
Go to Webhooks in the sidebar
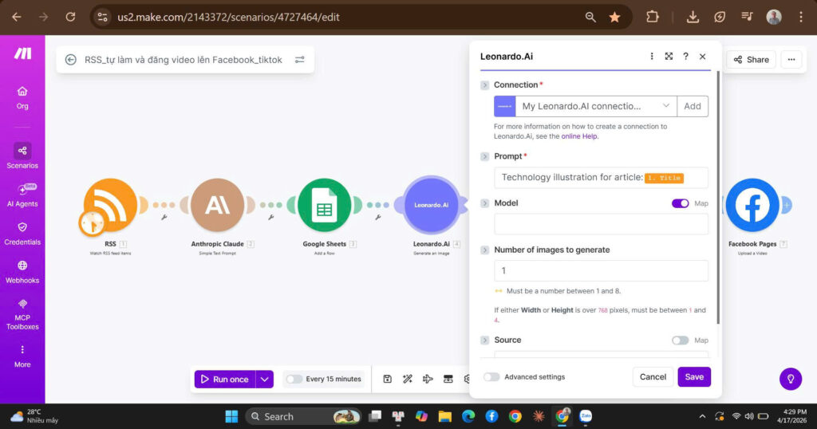(x=22, y=270)
